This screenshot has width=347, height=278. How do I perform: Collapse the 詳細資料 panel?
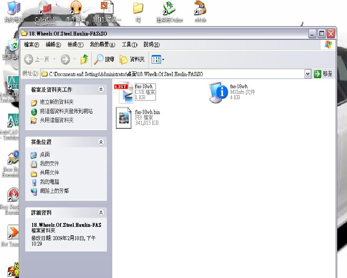click(x=101, y=213)
